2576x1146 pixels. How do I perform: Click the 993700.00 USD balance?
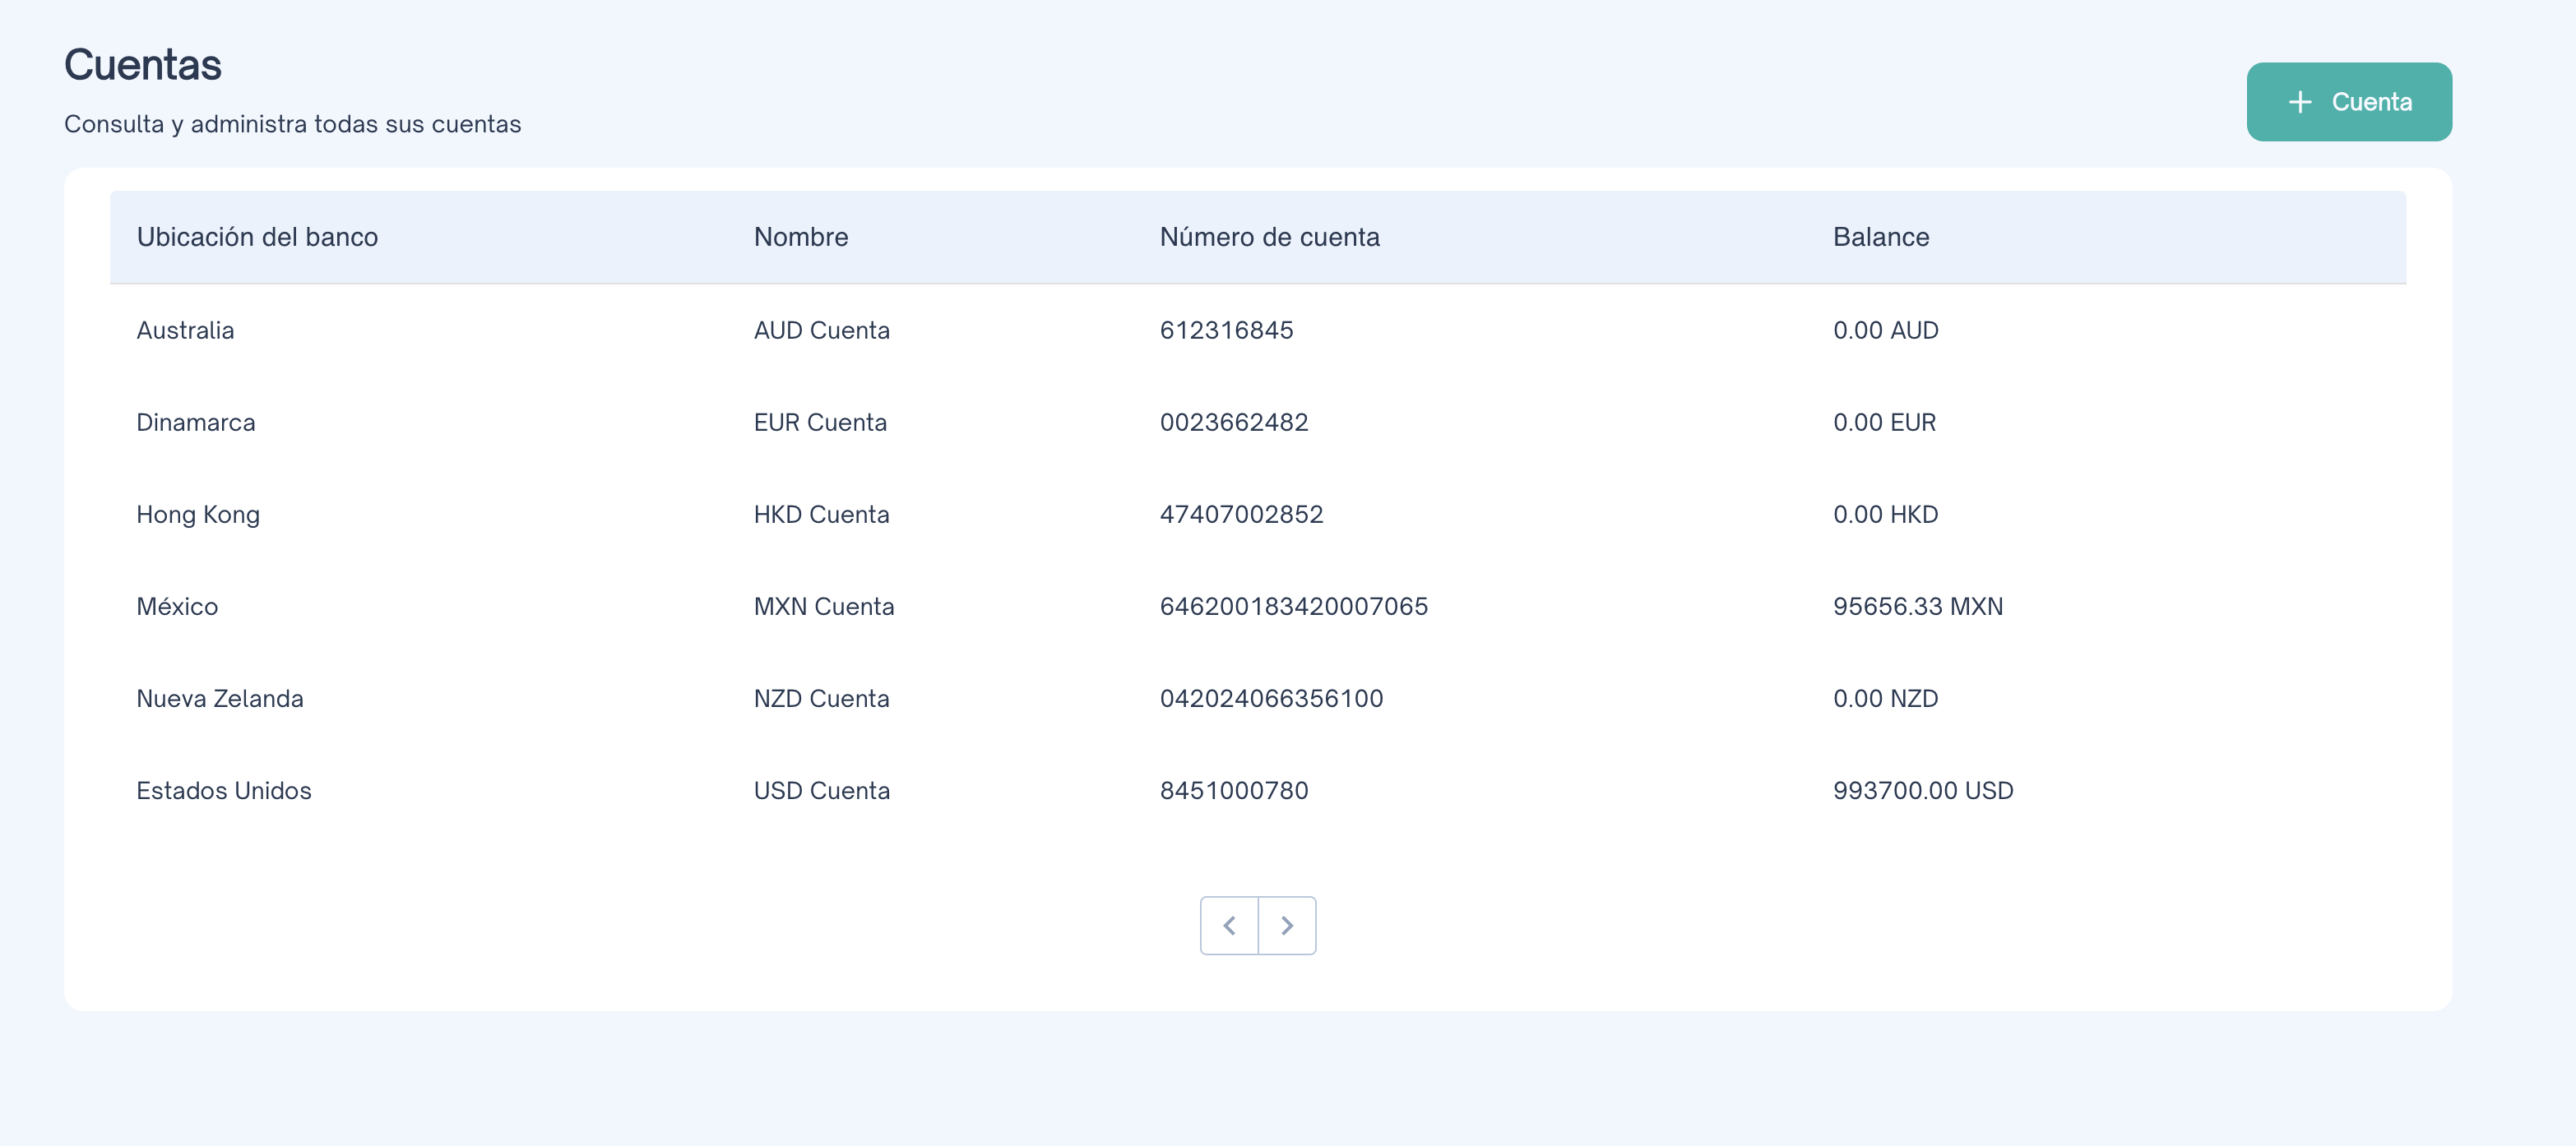pos(1922,790)
